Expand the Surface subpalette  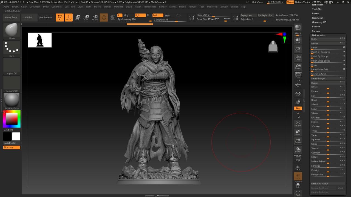point(316,31)
